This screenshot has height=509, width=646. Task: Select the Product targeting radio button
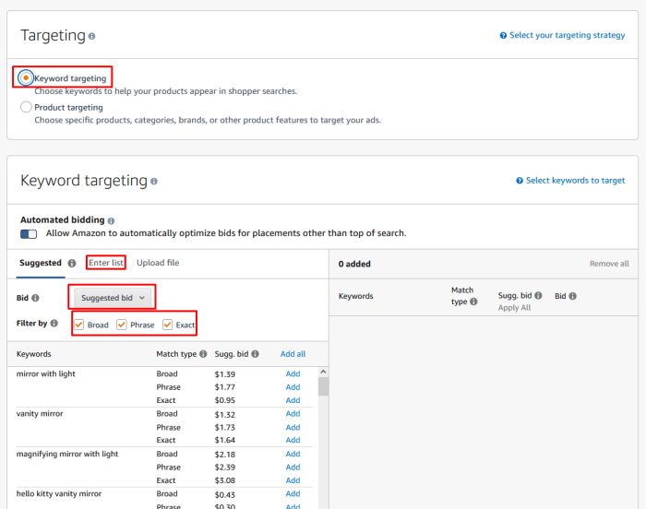[x=26, y=108]
